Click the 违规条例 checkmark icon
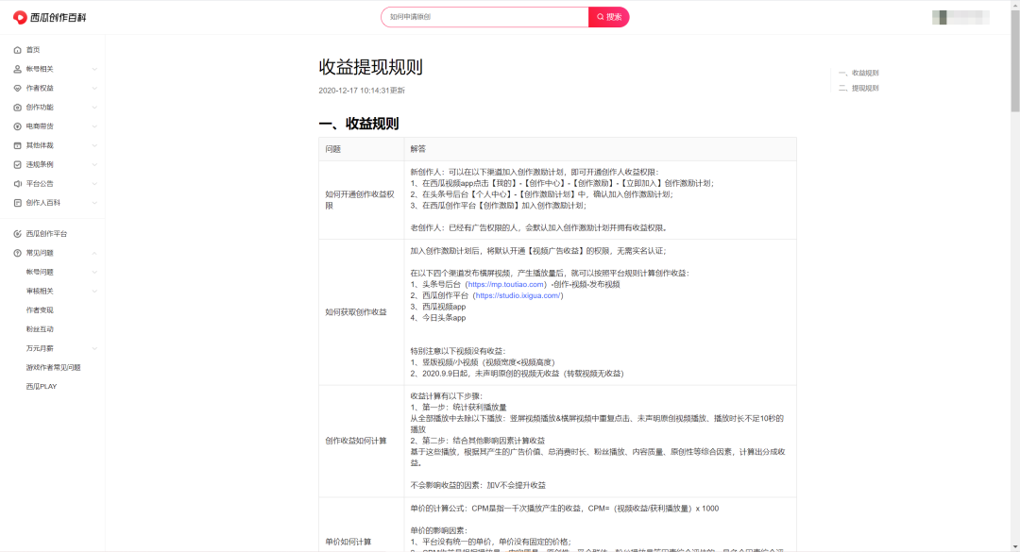Screen dimensions: 1020x552 coord(18,165)
